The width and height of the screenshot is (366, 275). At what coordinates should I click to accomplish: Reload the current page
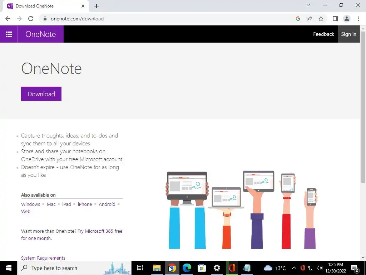point(31,19)
